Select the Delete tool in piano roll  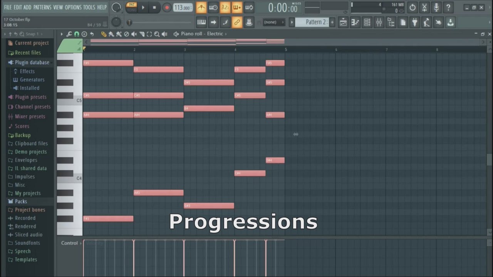[126, 34]
